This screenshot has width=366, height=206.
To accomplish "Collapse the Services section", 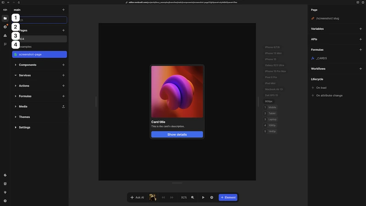I will pos(16,75).
